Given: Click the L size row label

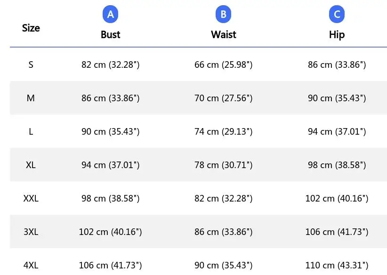Looking at the screenshot, I should (31, 131).
